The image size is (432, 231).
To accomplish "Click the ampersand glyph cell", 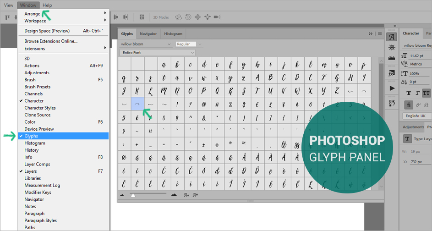I will [x=204, y=118].
